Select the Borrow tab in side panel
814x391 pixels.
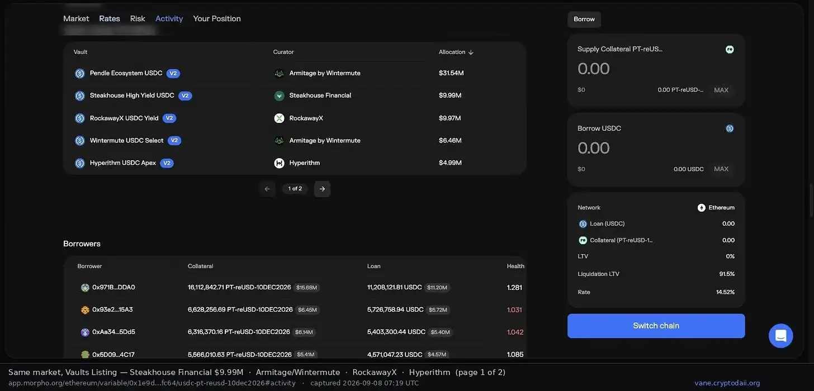pos(584,19)
